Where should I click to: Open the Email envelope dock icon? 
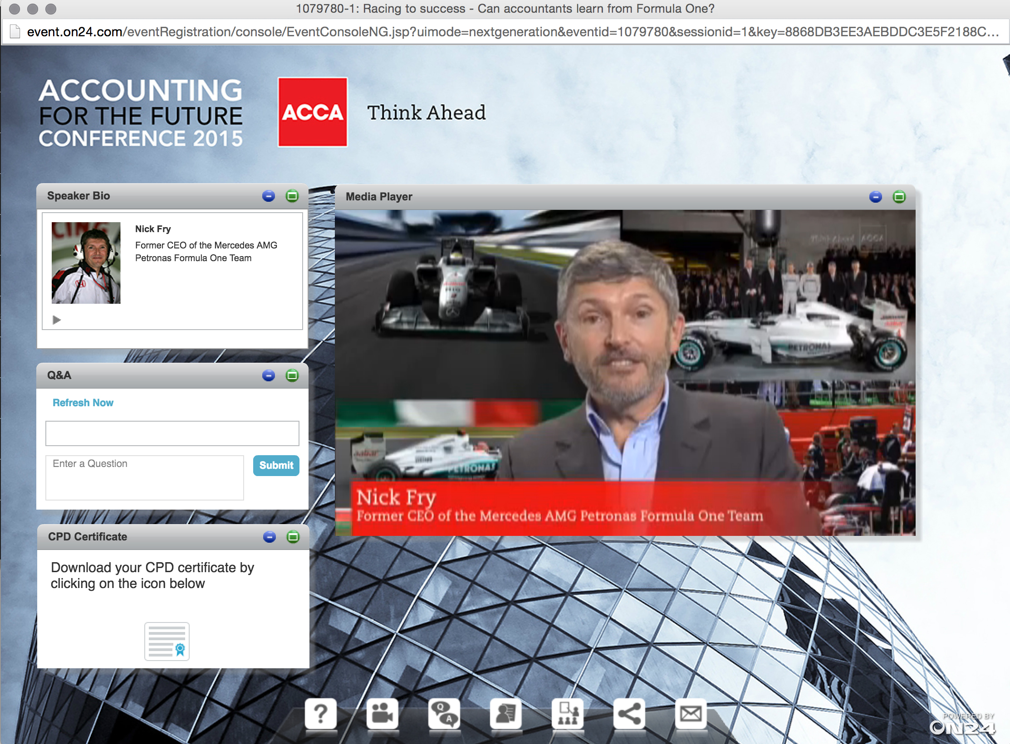tap(691, 714)
